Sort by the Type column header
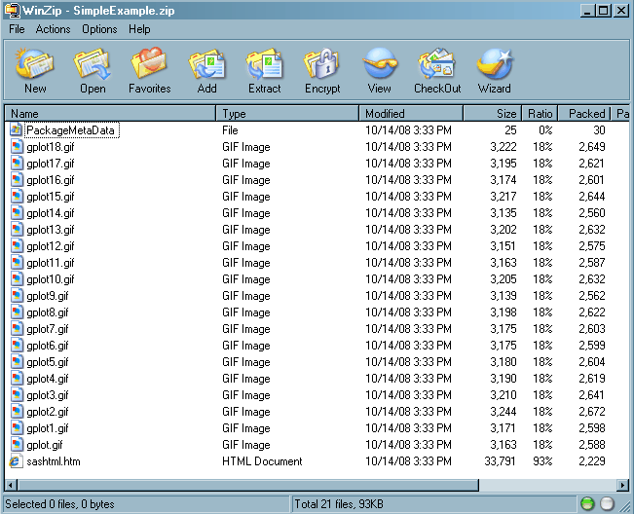Image resolution: width=634 pixels, height=514 pixels. pyautogui.click(x=287, y=114)
